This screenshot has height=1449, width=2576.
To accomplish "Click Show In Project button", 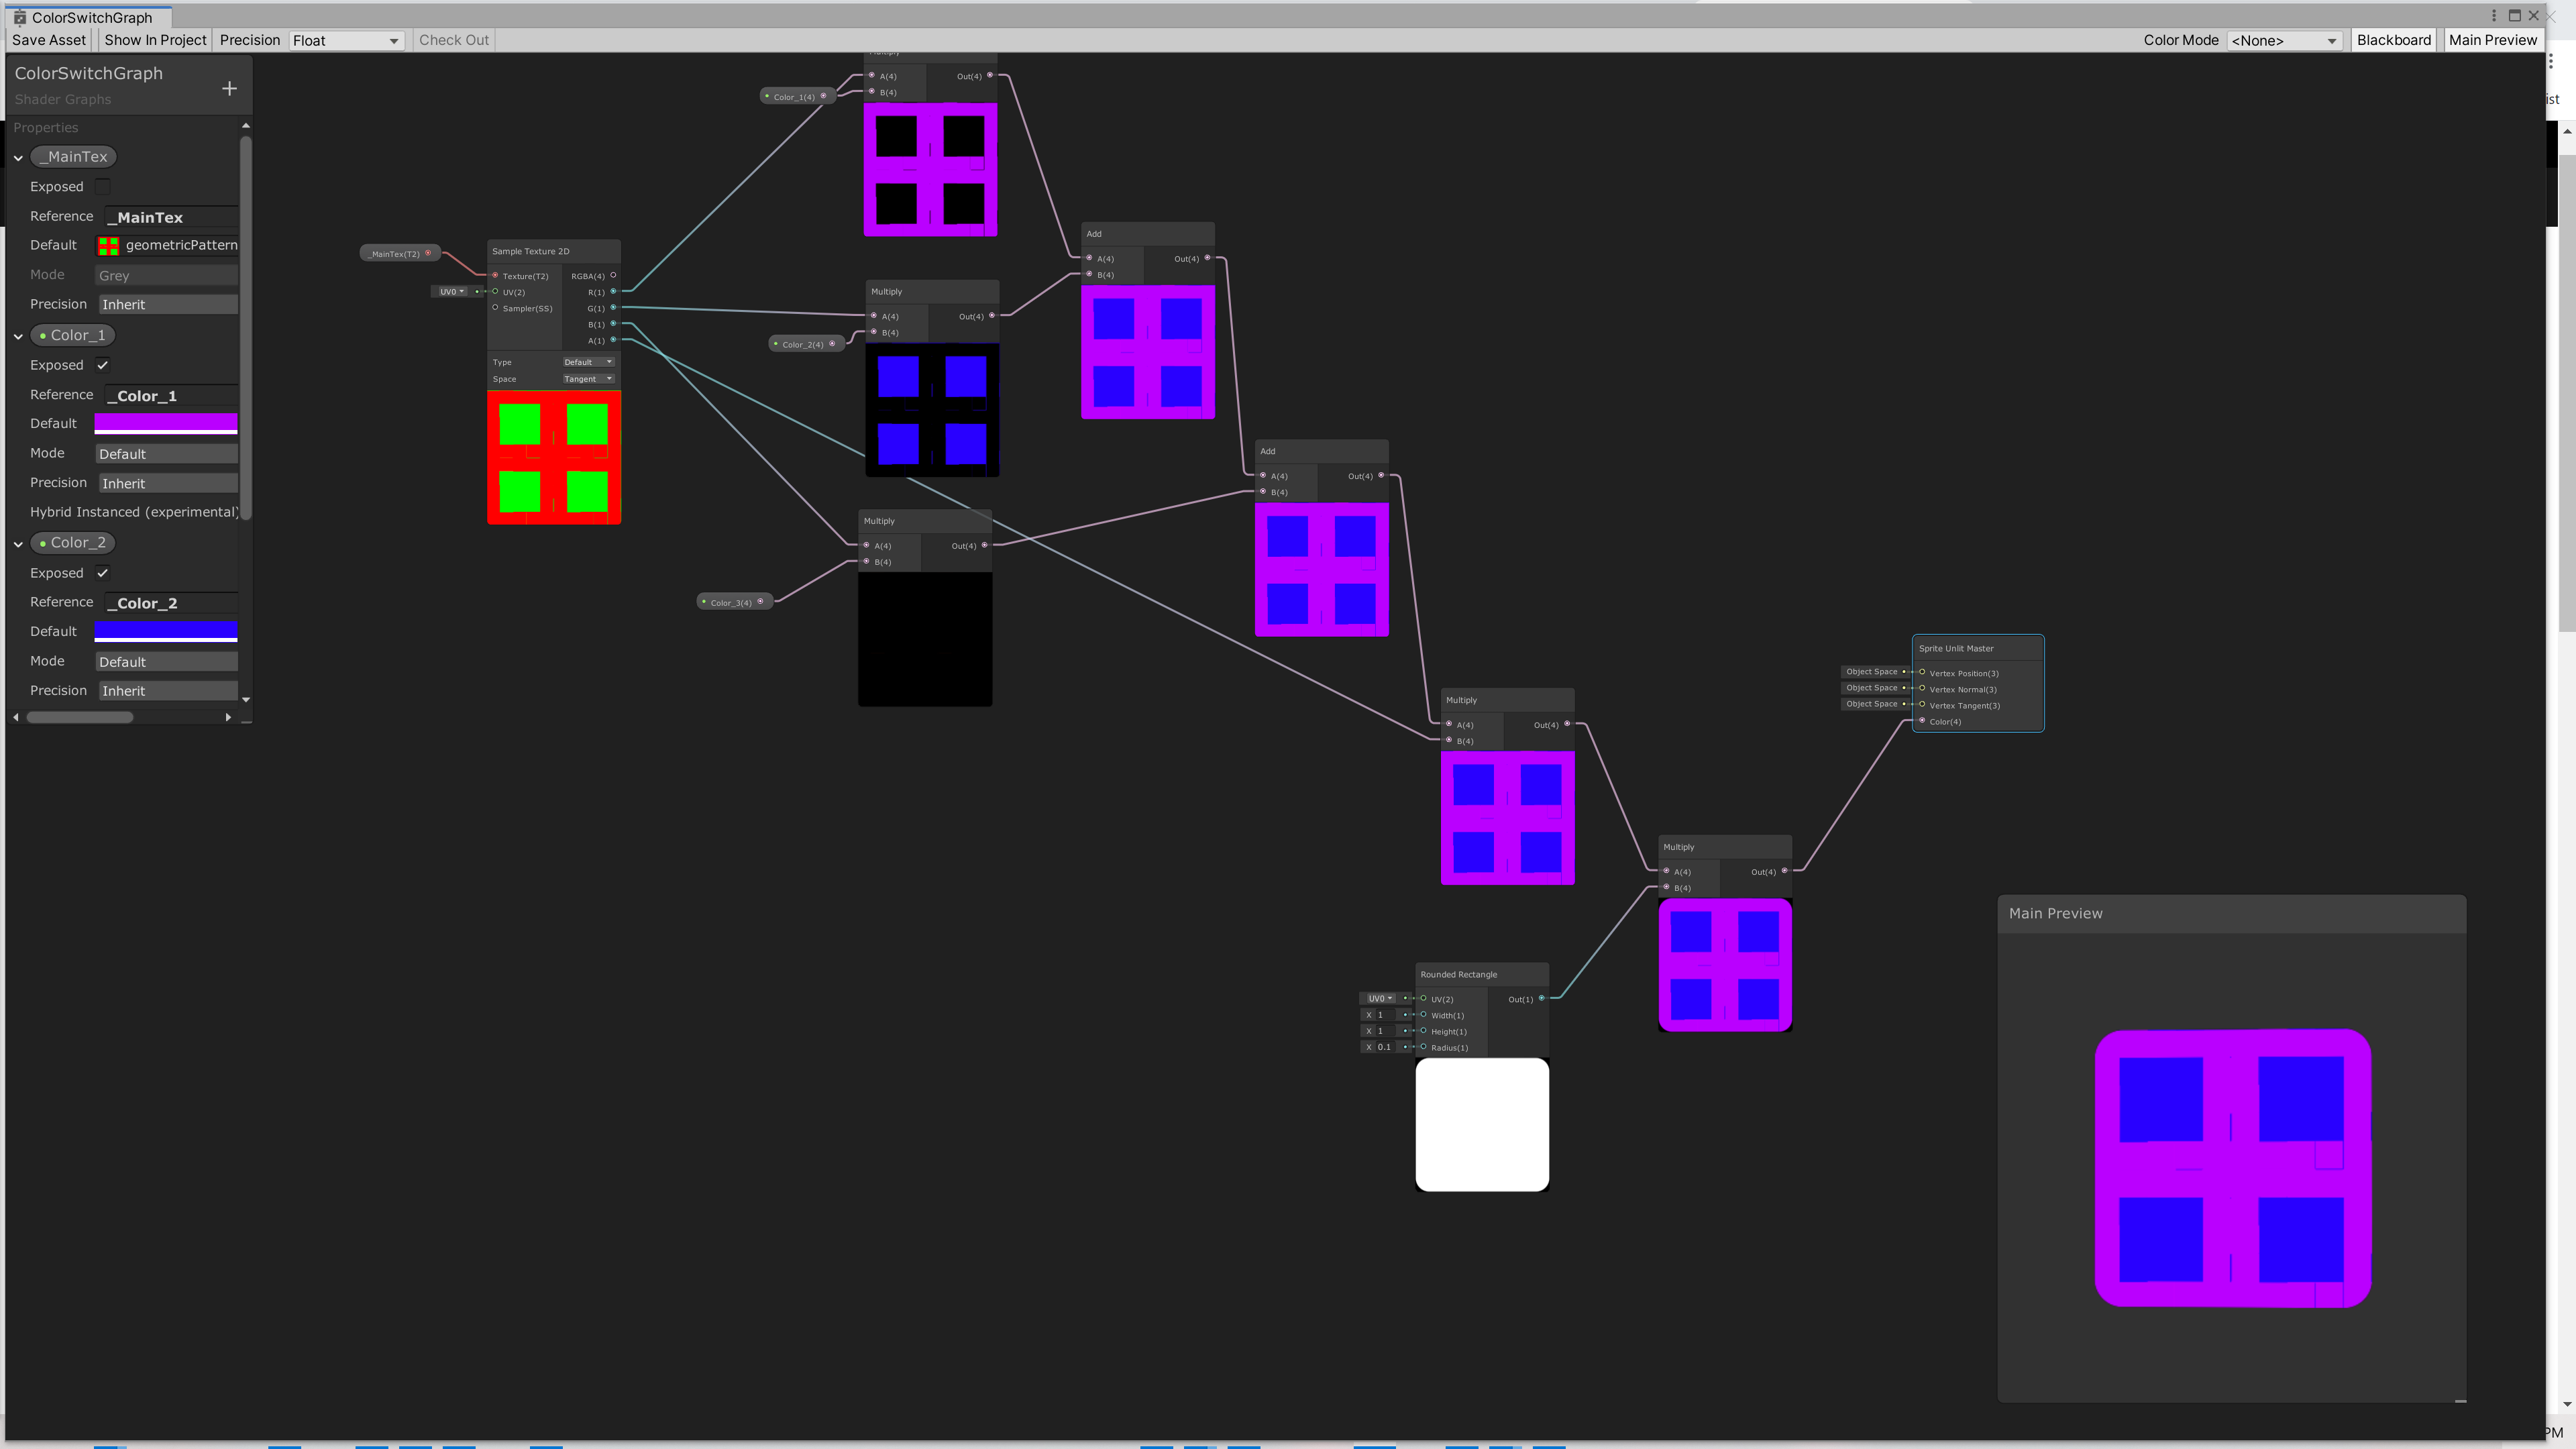I will (155, 40).
